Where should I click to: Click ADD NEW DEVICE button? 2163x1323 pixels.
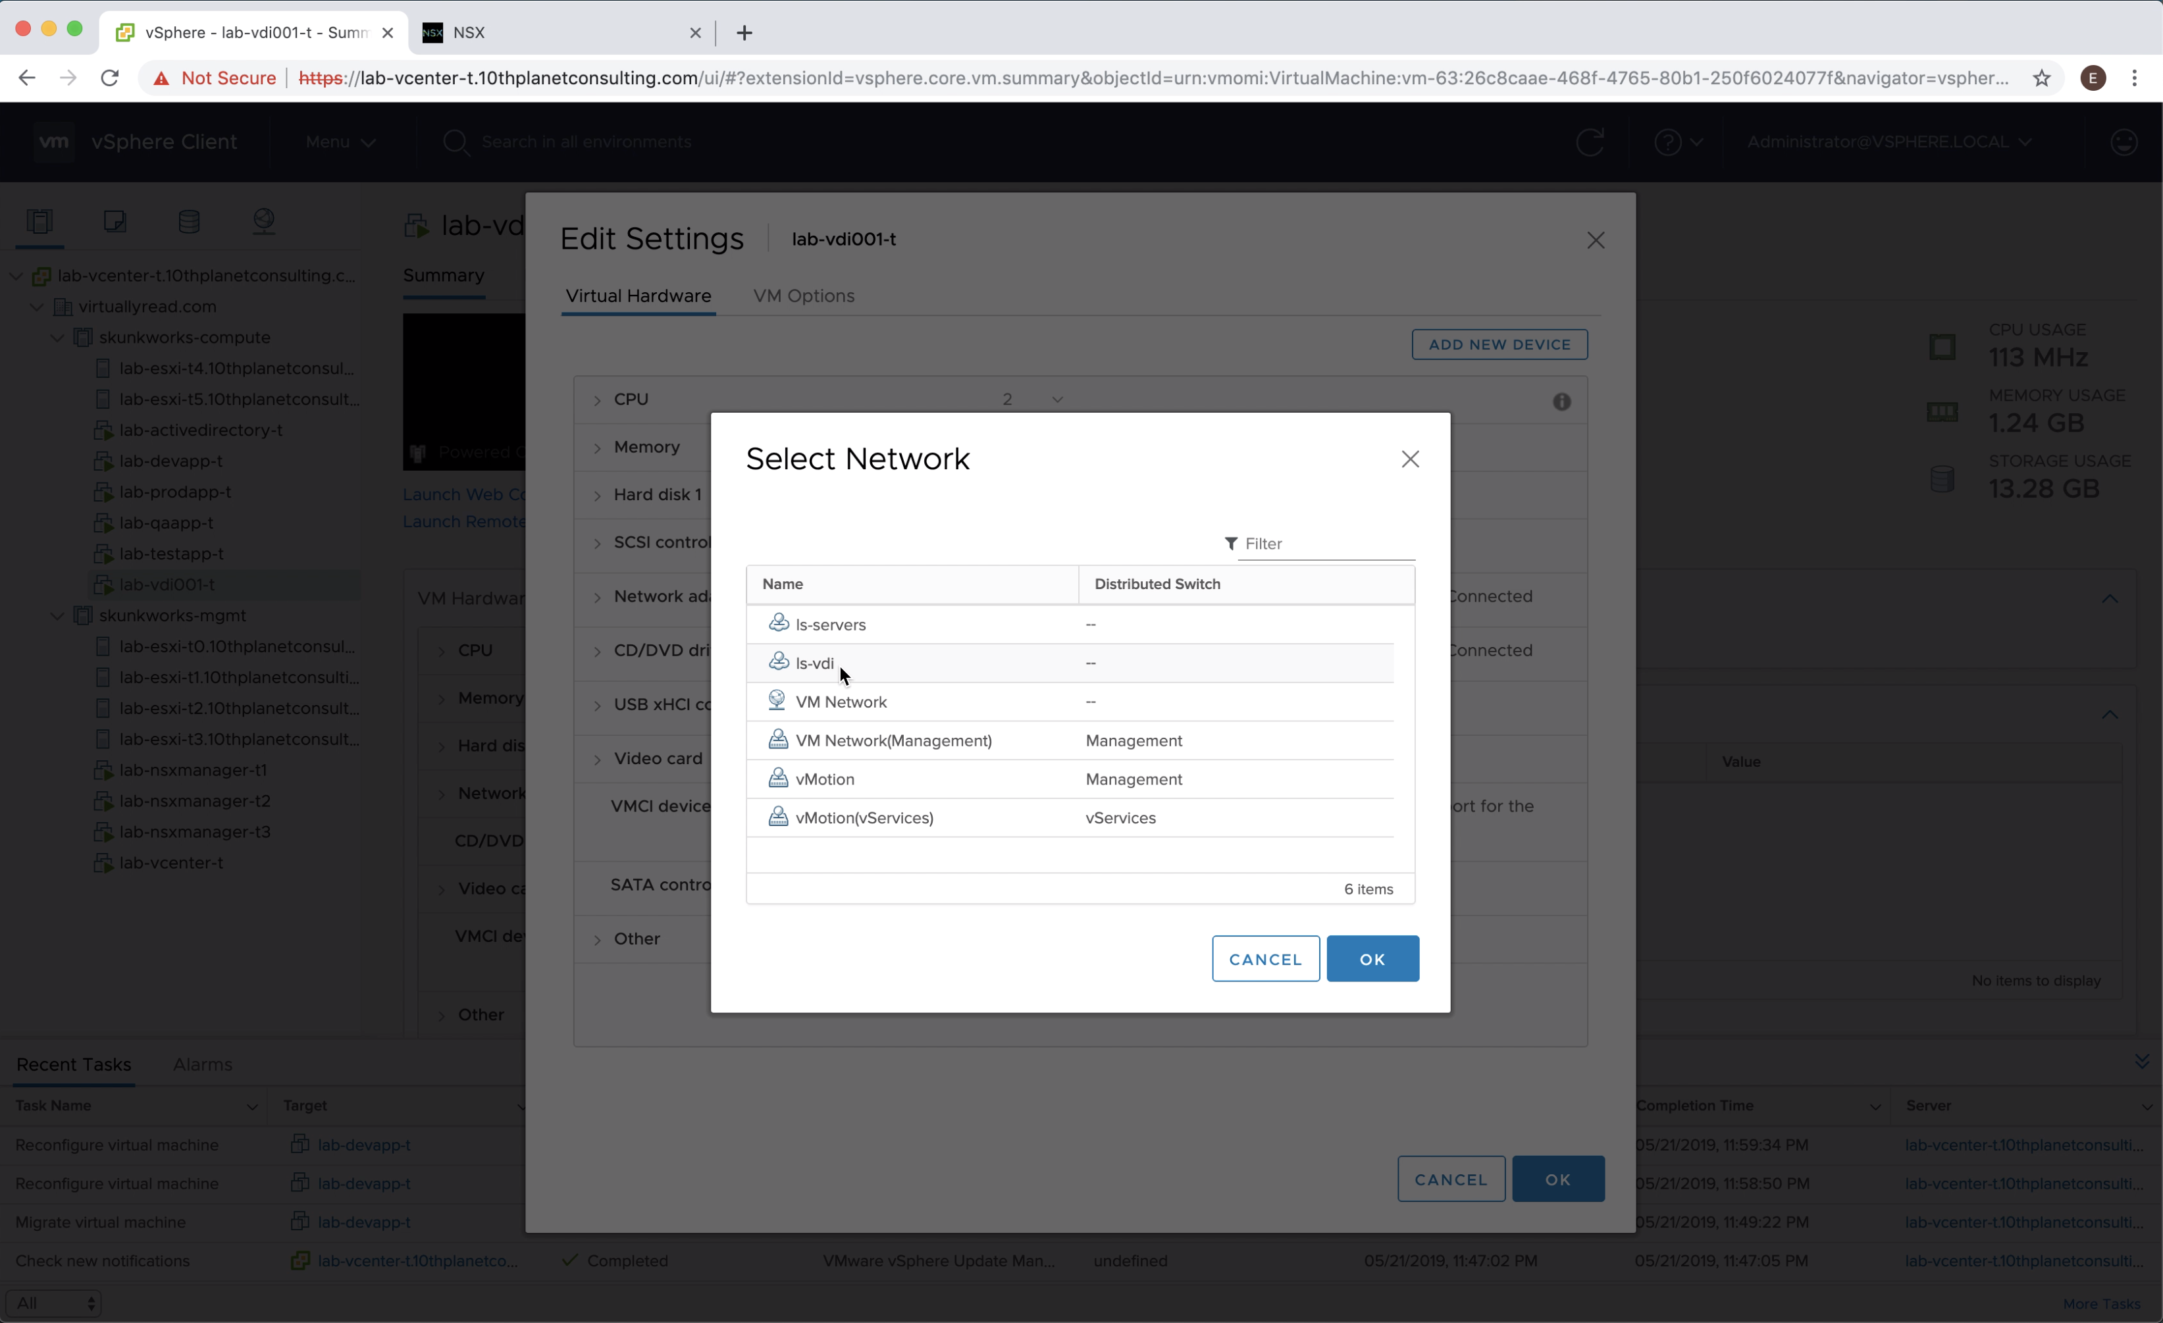tap(1498, 344)
